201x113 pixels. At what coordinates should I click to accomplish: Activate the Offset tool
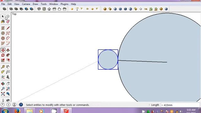(8, 60)
